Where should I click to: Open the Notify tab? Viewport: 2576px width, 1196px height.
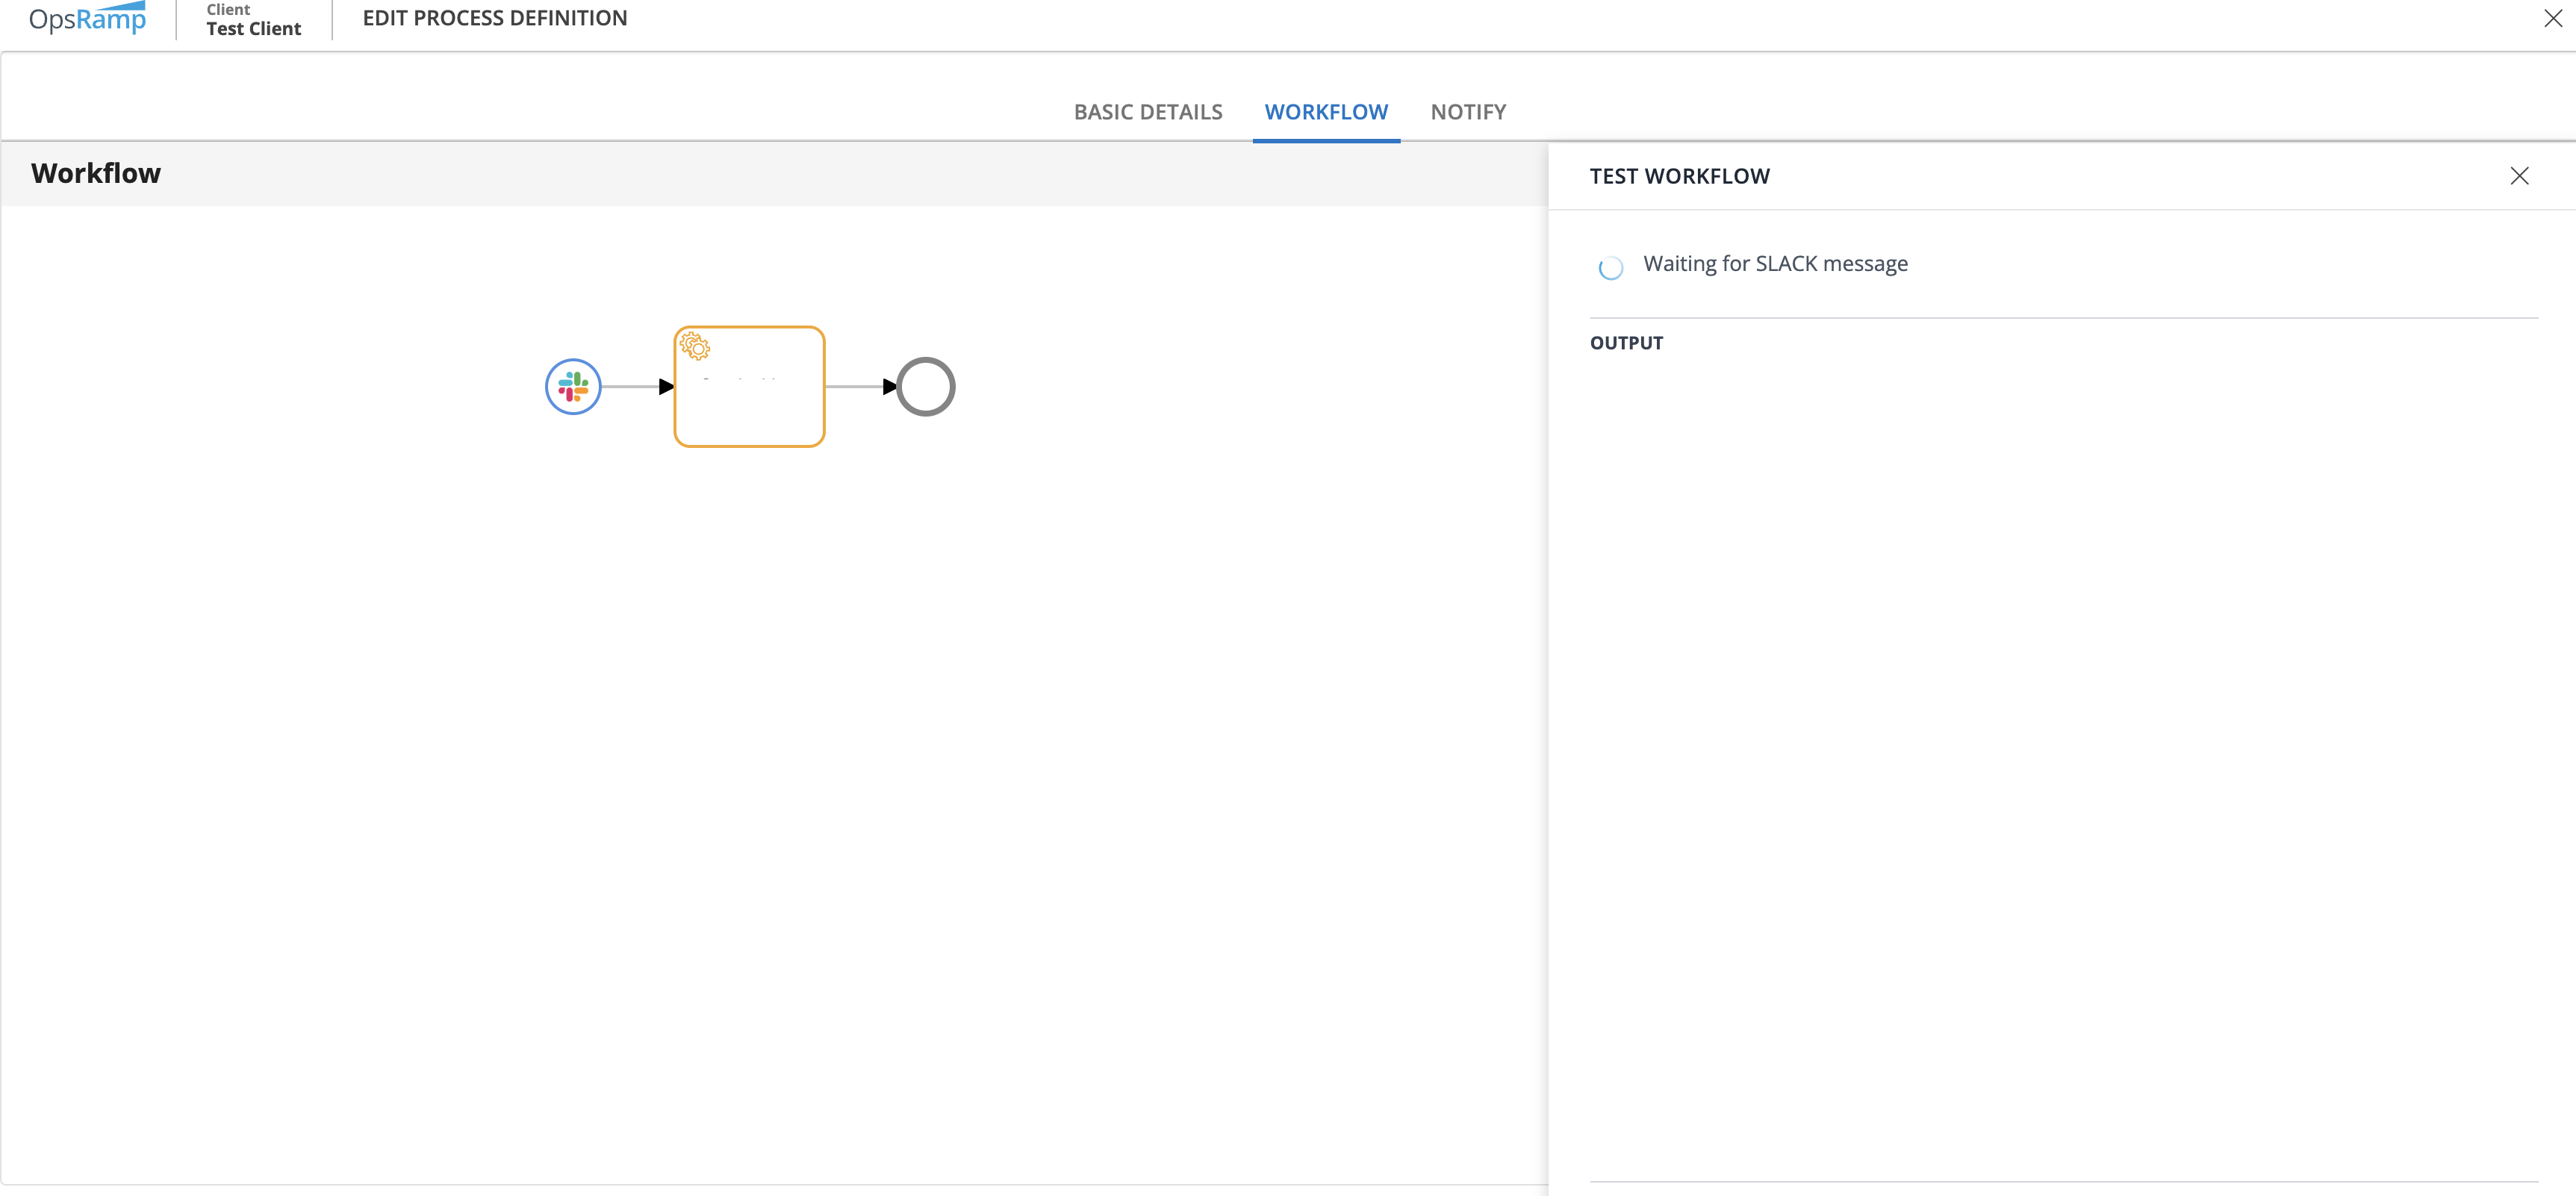point(1467,112)
